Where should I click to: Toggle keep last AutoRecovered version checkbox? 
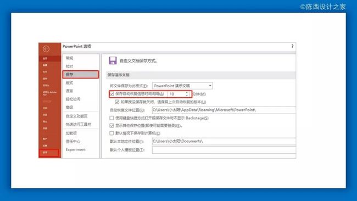tap(117, 102)
